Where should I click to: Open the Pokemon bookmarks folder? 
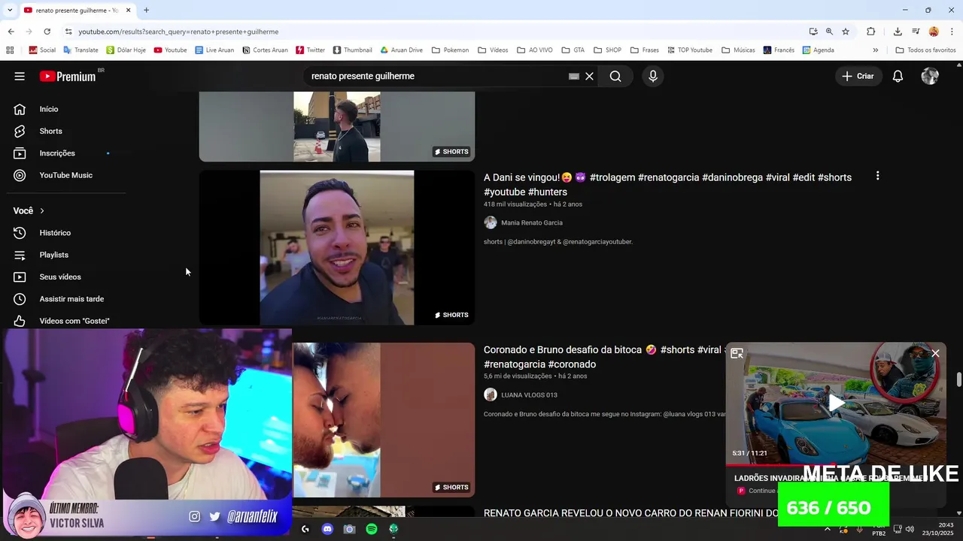pyautogui.click(x=450, y=50)
